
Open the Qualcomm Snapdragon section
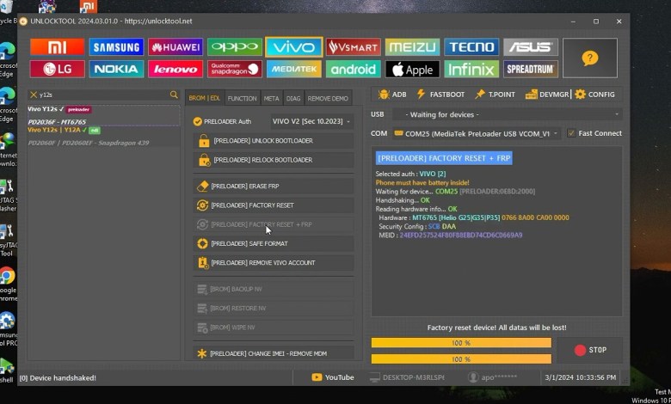click(234, 69)
